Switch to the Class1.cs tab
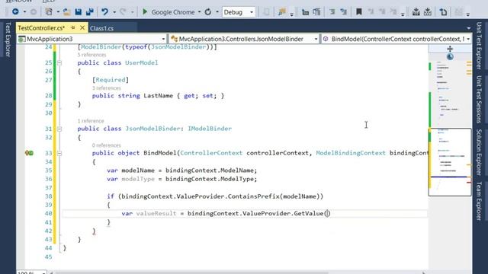This screenshot has width=488, height=274. tap(101, 28)
